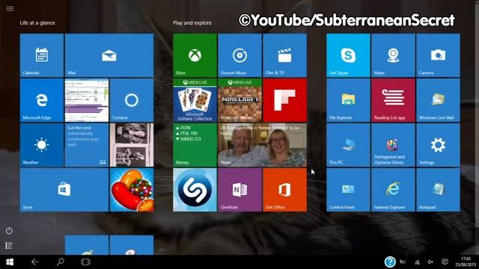Click the muted volume icon
This screenshot has width=479, height=269.
click(430, 262)
